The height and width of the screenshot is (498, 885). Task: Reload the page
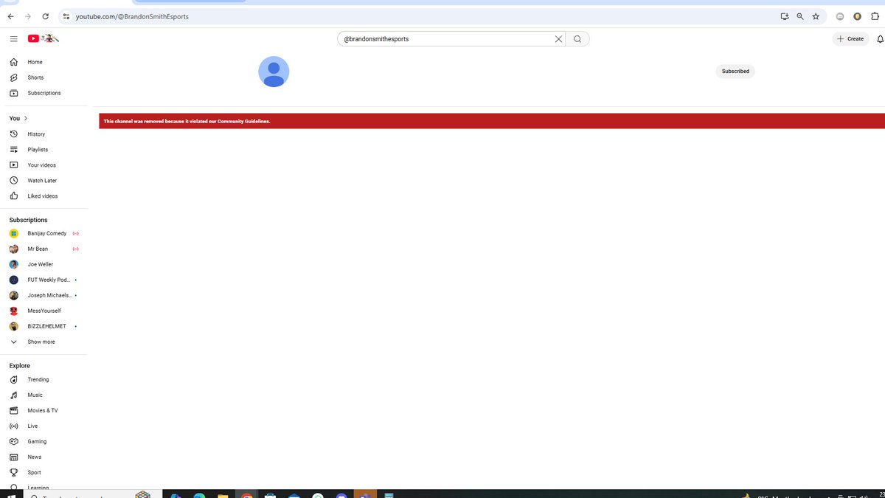coord(46,16)
